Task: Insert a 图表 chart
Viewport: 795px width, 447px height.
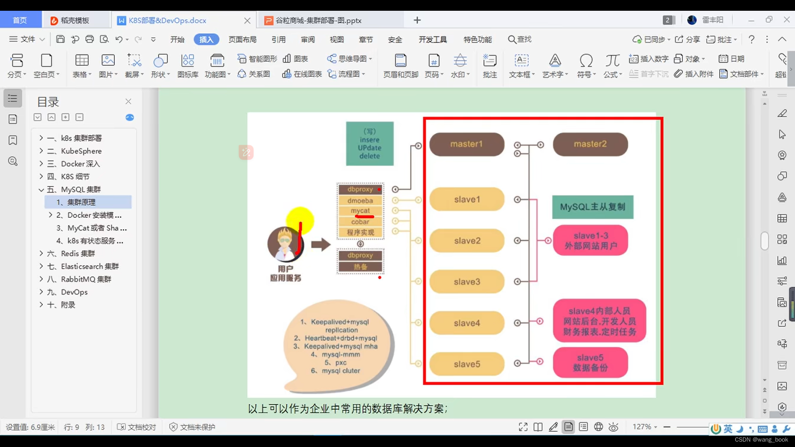Action: [x=295, y=59]
